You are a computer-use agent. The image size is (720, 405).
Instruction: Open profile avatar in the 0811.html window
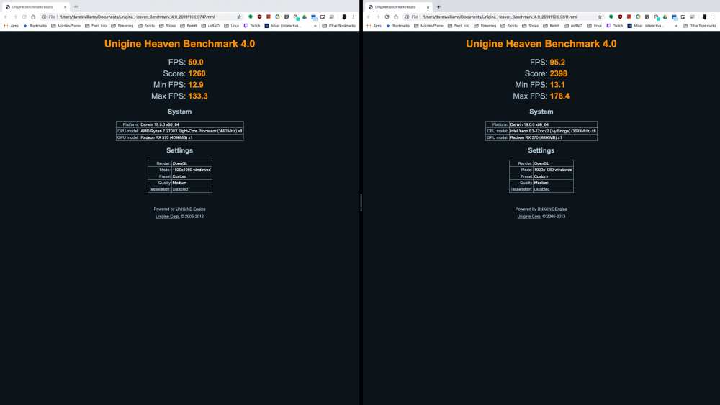click(x=704, y=17)
